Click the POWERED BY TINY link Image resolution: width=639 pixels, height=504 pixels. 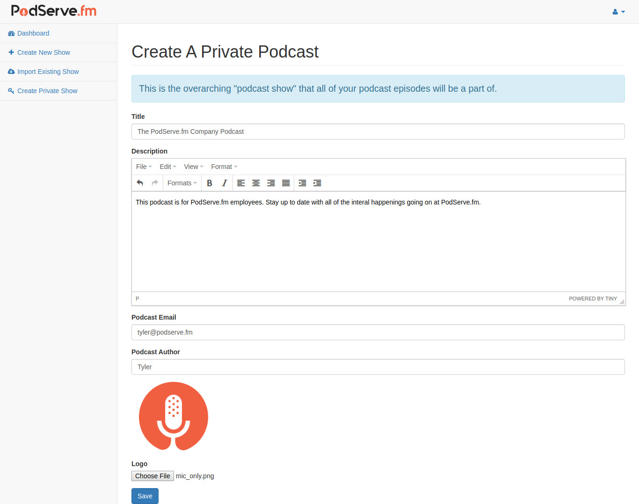[593, 299]
